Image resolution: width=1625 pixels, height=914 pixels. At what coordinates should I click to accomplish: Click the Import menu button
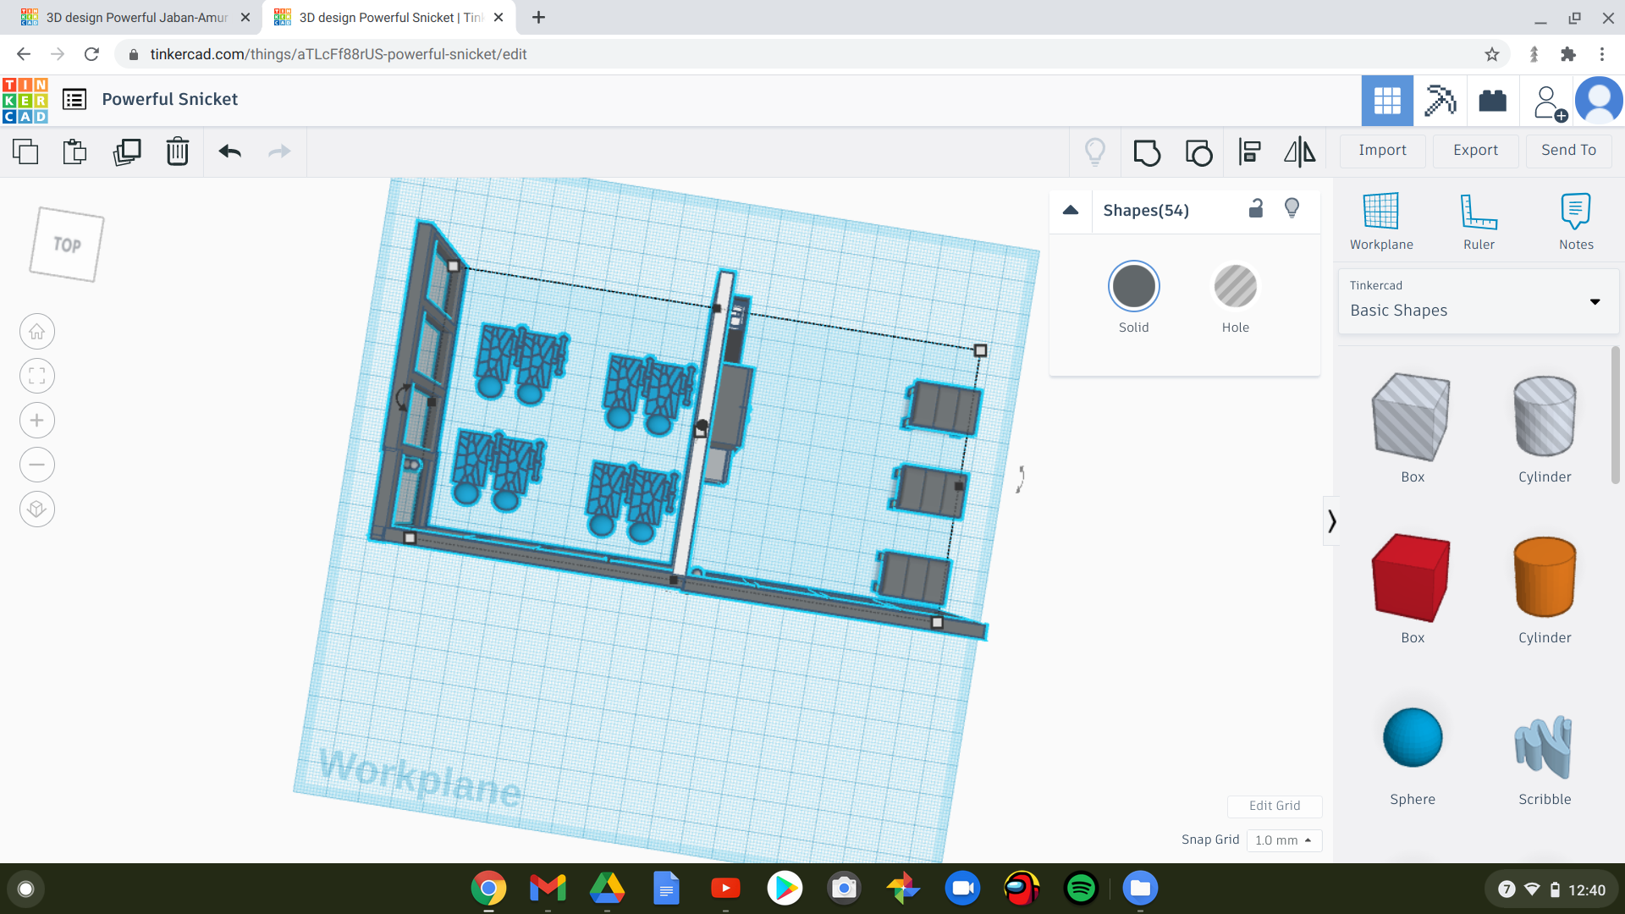tap(1382, 150)
